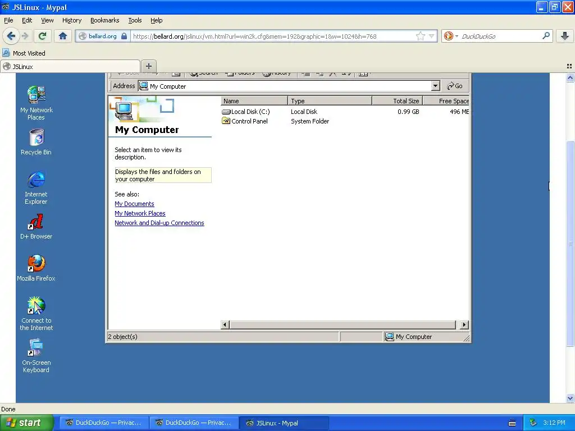Click the page scrollbar down arrow
Screen dimensions: 575x431
pyautogui.click(x=570, y=398)
